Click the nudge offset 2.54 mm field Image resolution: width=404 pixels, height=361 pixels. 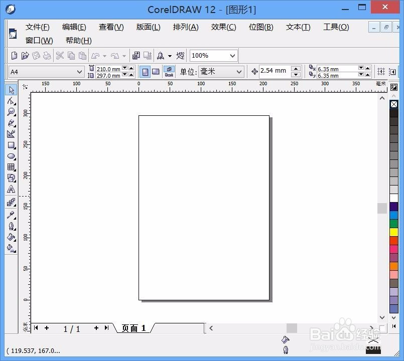275,71
